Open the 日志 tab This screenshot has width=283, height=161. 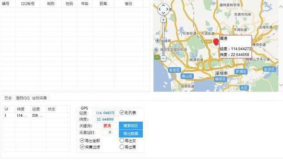click(8, 98)
